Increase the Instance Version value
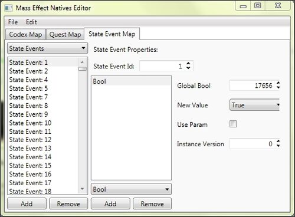Screen dimensions: 295x217 278,142
